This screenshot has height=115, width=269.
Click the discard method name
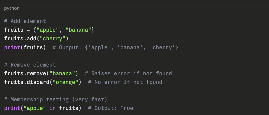[38, 82]
